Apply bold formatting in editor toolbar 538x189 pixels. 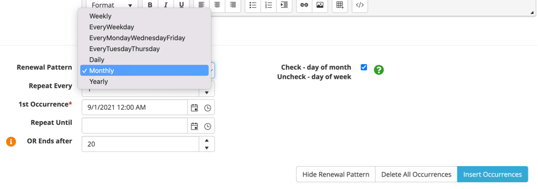(x=150, y=5)
